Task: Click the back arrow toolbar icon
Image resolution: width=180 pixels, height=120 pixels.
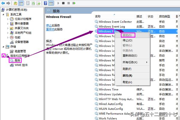Action: tap(2, 3)
